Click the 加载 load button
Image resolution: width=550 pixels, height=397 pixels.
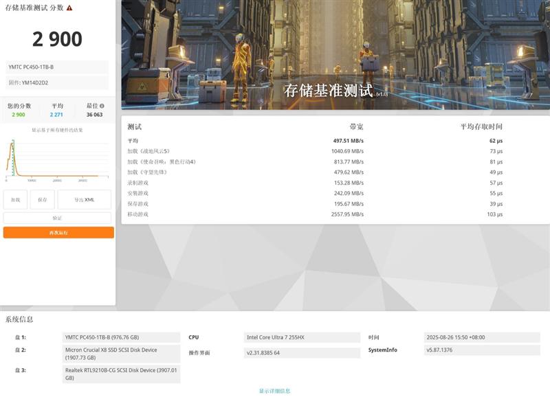pos(15,199)
